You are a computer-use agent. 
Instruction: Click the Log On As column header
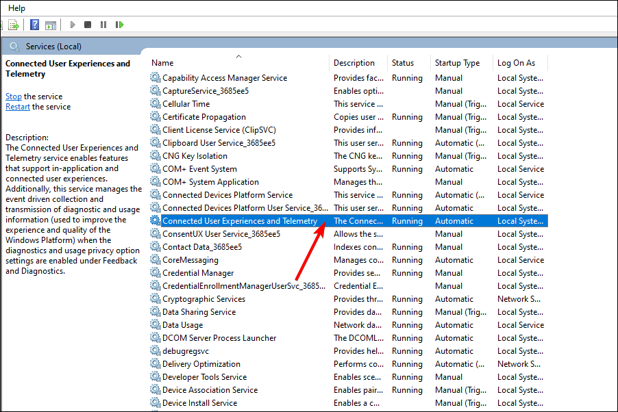pos(516,63)
